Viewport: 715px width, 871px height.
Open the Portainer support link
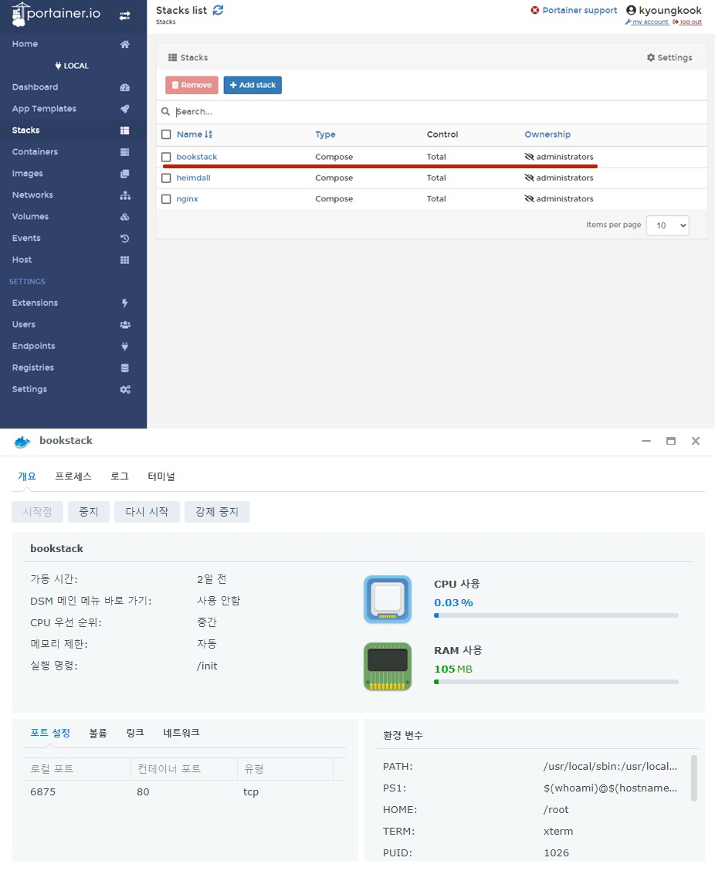[x=574, y=11]
